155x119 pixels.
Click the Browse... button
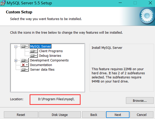click(x=140, y=100)
